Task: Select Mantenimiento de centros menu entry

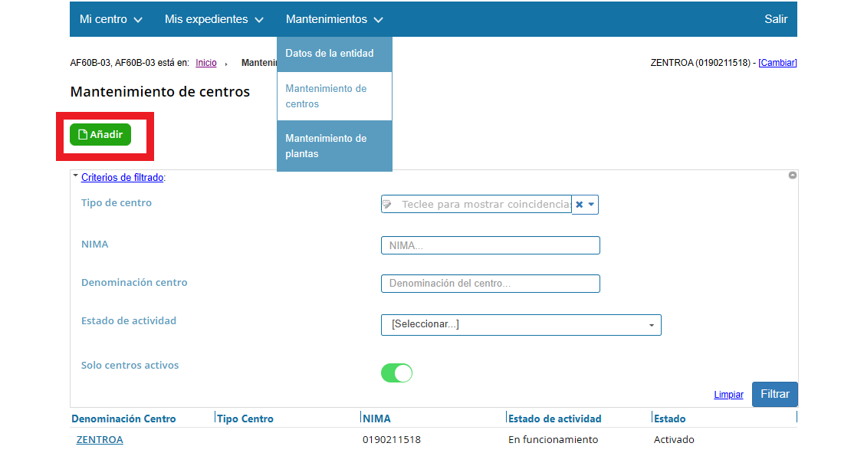Action: [x=326, y=96]
